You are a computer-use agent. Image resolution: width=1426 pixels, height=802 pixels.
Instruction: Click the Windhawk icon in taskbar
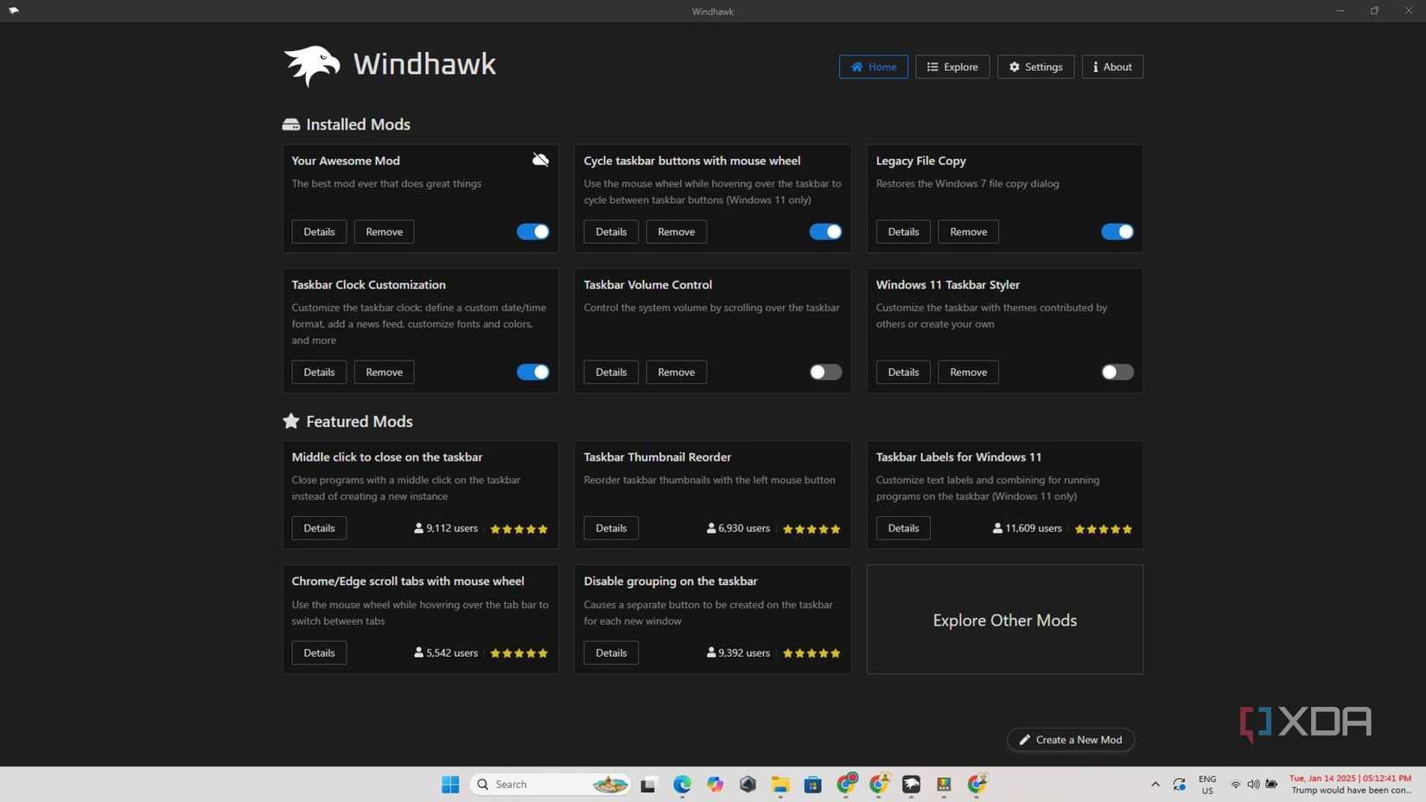(911, 784)
